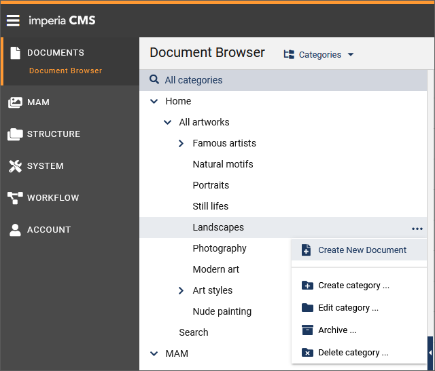This screenshot has width=435, height=371.
Task: Collapse the side panel arrow handle
Action: pos(430,353)
